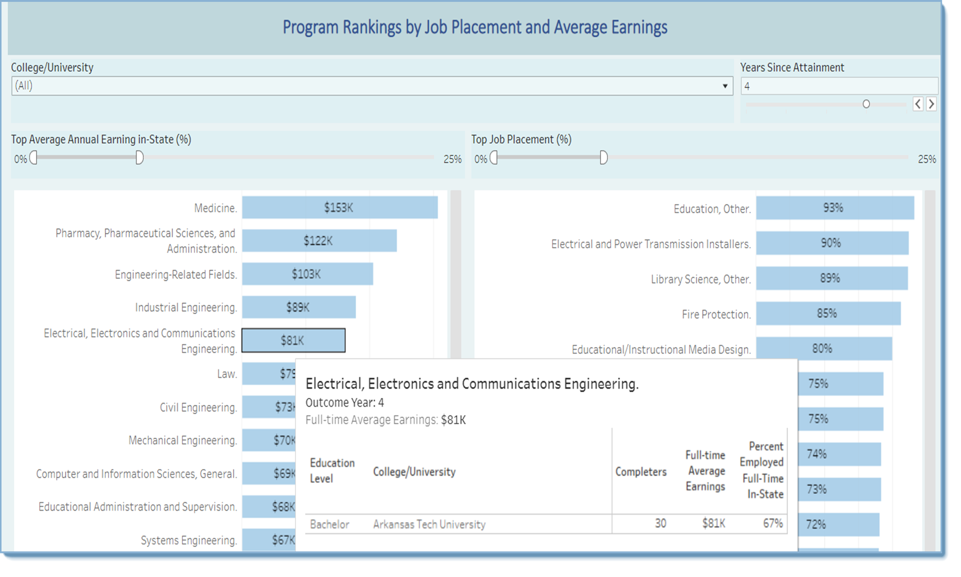Select the Medicine $153K bar
The width and height of the screenshot is (961, 577).
coord(340,208)
